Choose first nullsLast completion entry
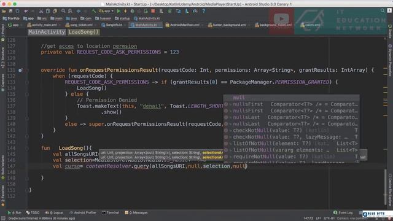The height and width of the screenshot is (221, 393). (x=292, y=117)
